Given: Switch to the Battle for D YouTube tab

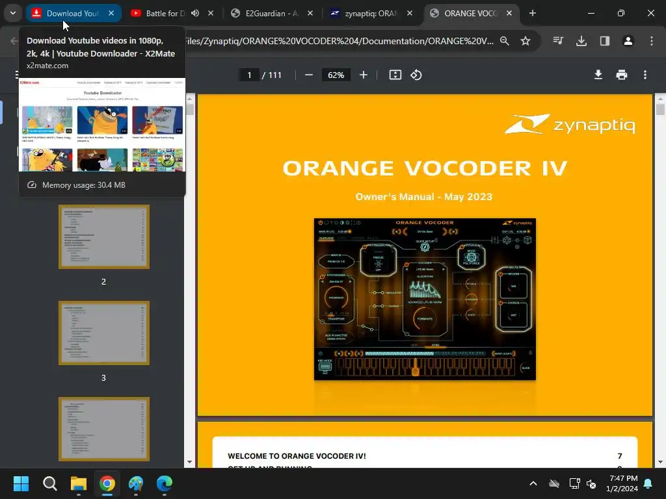Looking at the screenshot, I should point(165,13).
